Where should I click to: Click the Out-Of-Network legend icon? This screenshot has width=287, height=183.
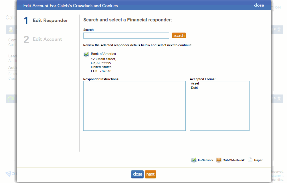(219, 160)
